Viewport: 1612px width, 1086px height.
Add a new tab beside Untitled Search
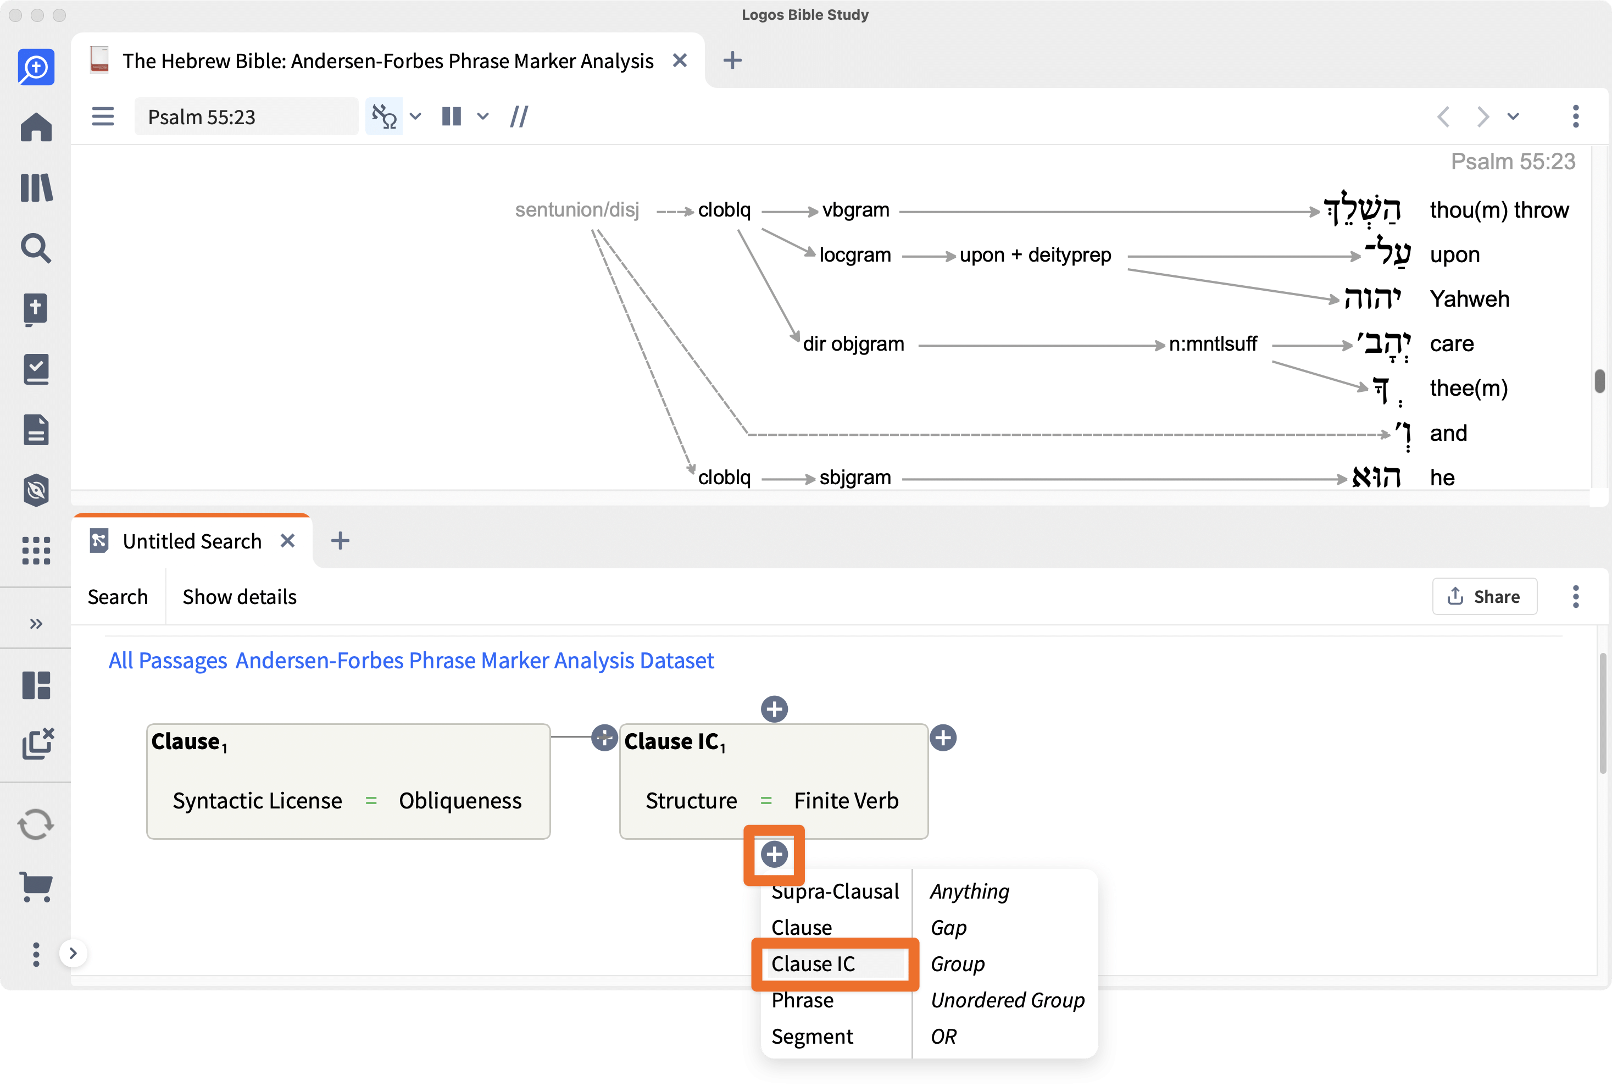pyautogui.click(x=340, y=541)
